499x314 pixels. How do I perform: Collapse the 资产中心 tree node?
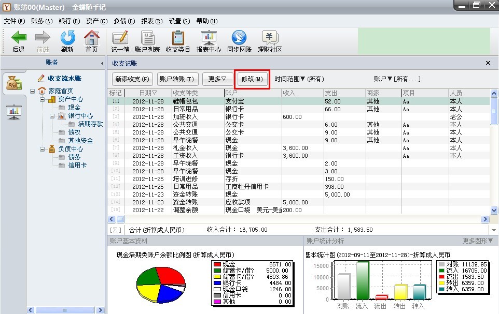coord(43,99)
